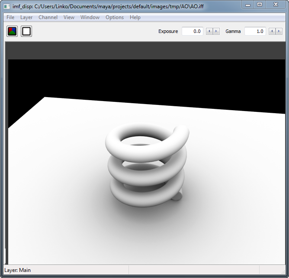Click the Gamma value input field
The height and width of the screenshot is (278, 289).
(x=255, y=31)
